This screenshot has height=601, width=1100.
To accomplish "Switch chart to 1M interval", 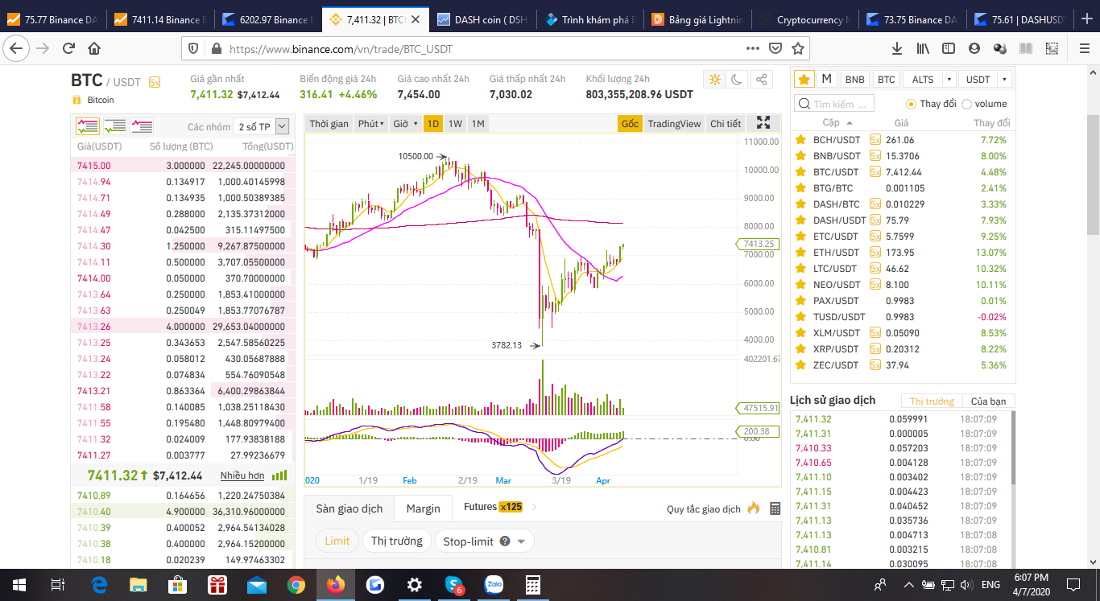I will (478, 123).
